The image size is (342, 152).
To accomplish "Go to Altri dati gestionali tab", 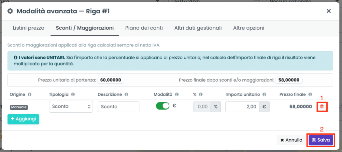I will (198, 28).
